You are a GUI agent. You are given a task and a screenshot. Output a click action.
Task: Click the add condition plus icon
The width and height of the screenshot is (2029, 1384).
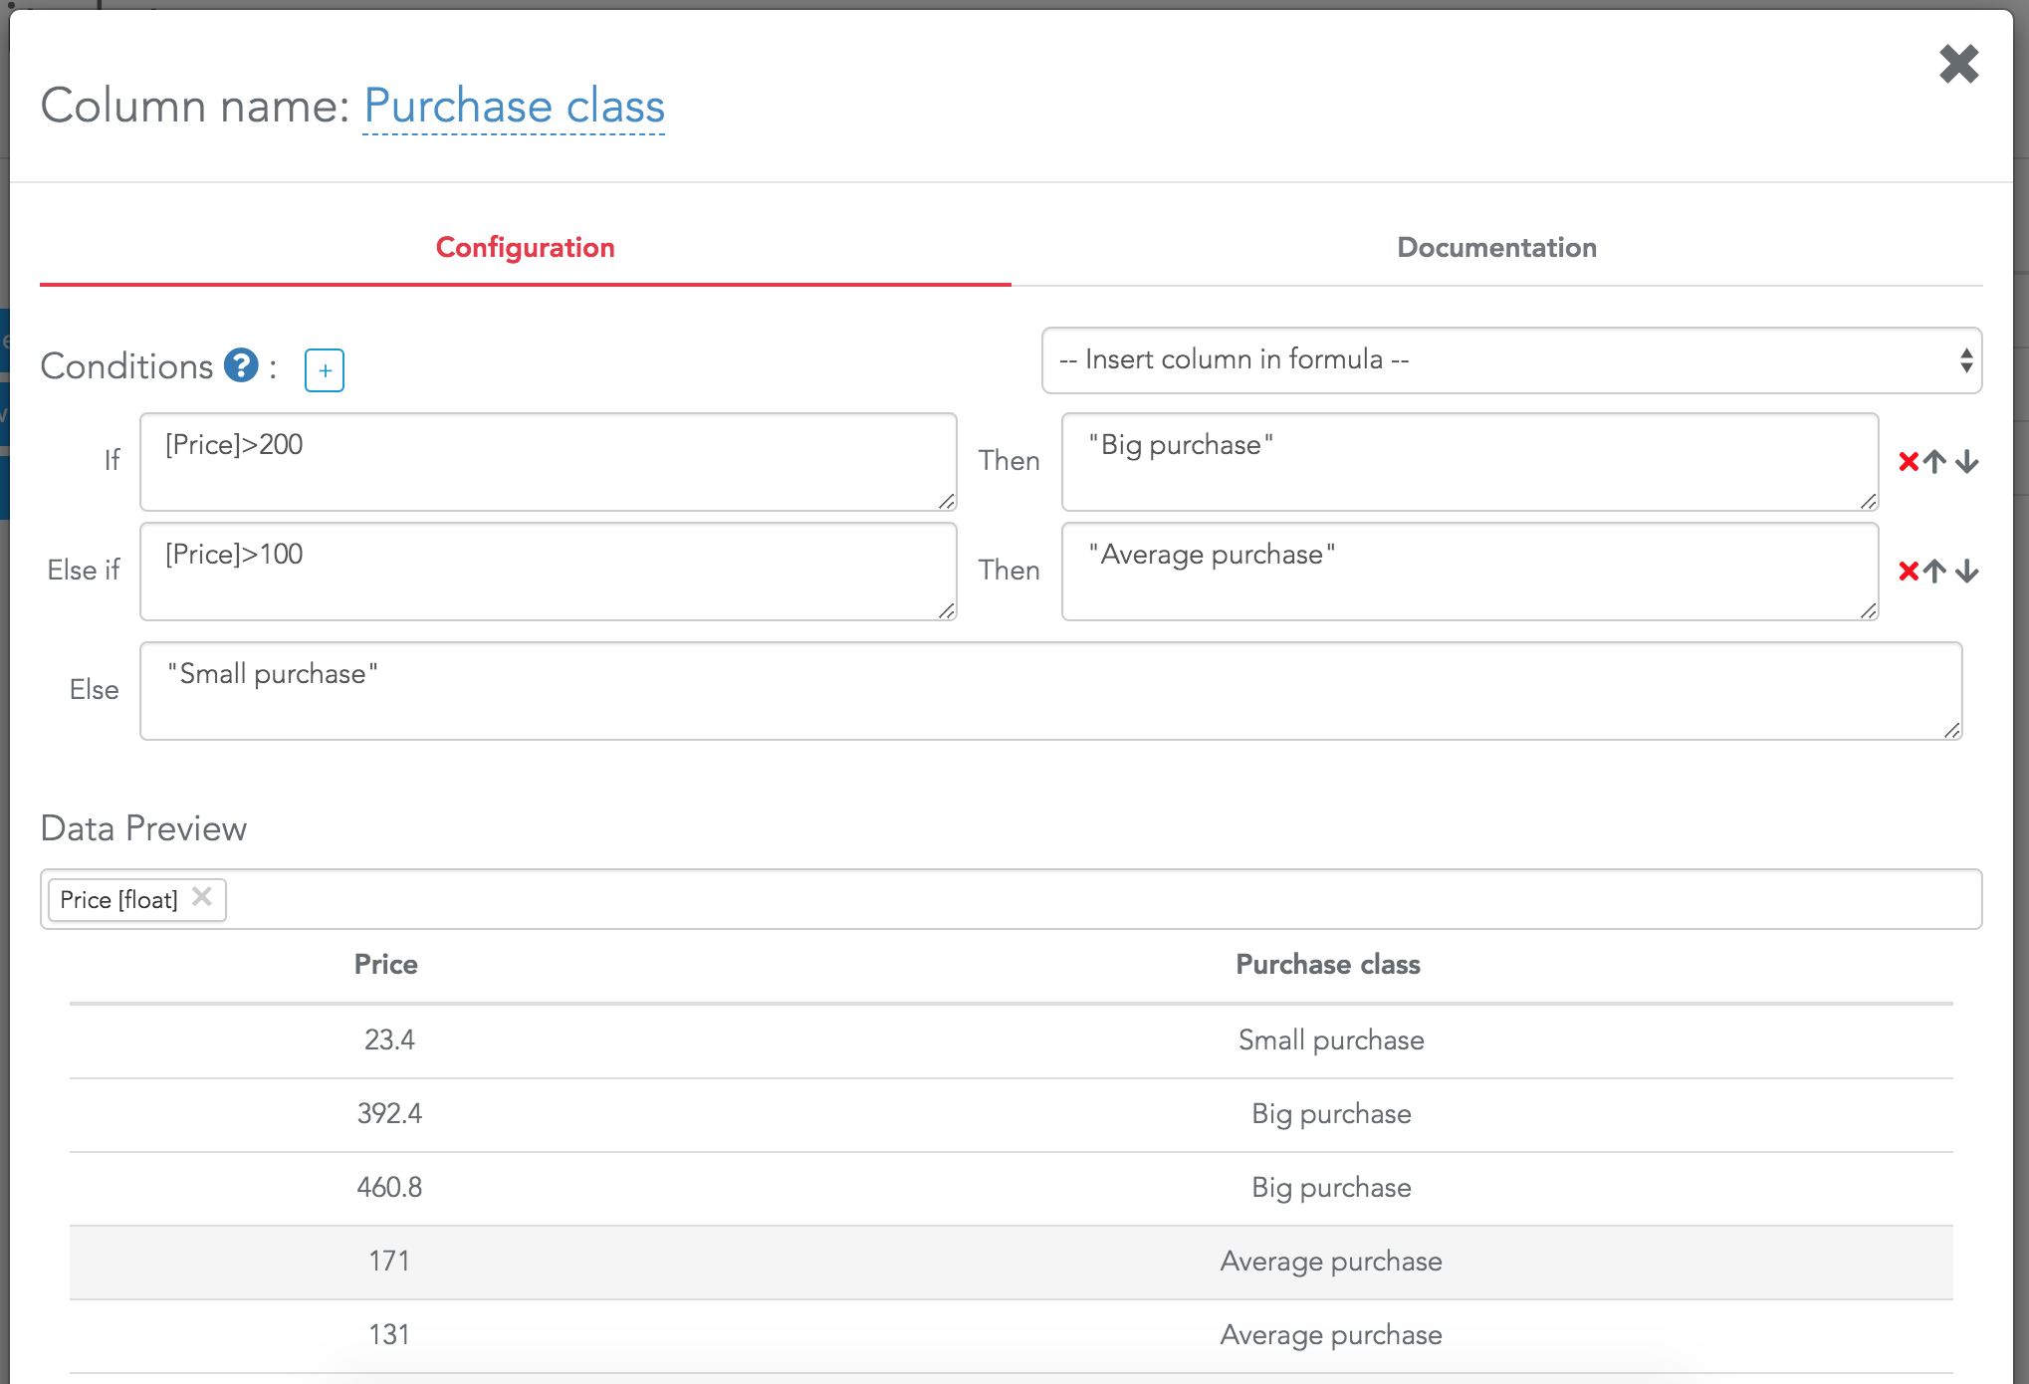click(324, 368)
